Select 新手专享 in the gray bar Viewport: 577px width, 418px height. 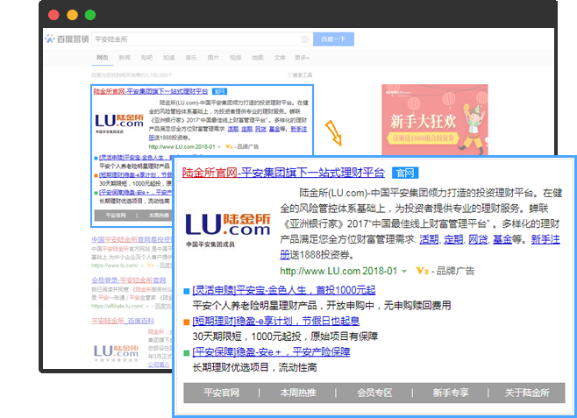point(451,393)
